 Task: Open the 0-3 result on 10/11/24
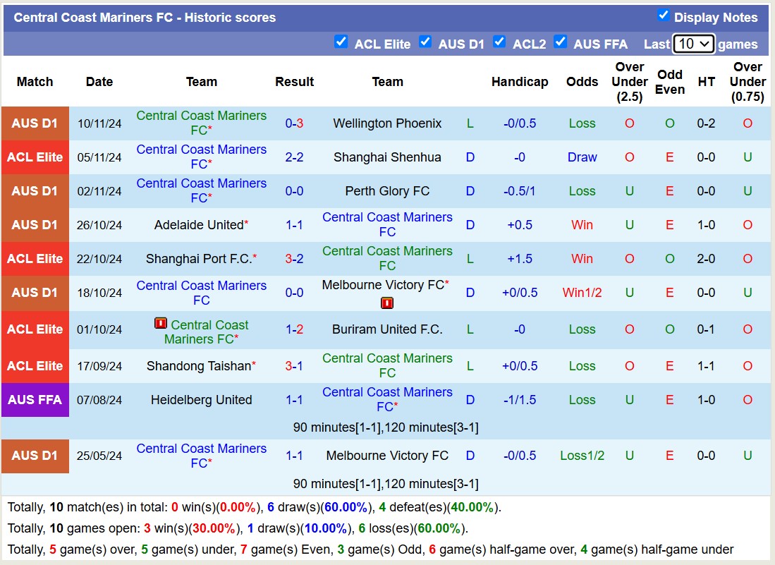(x=294, y=123)
